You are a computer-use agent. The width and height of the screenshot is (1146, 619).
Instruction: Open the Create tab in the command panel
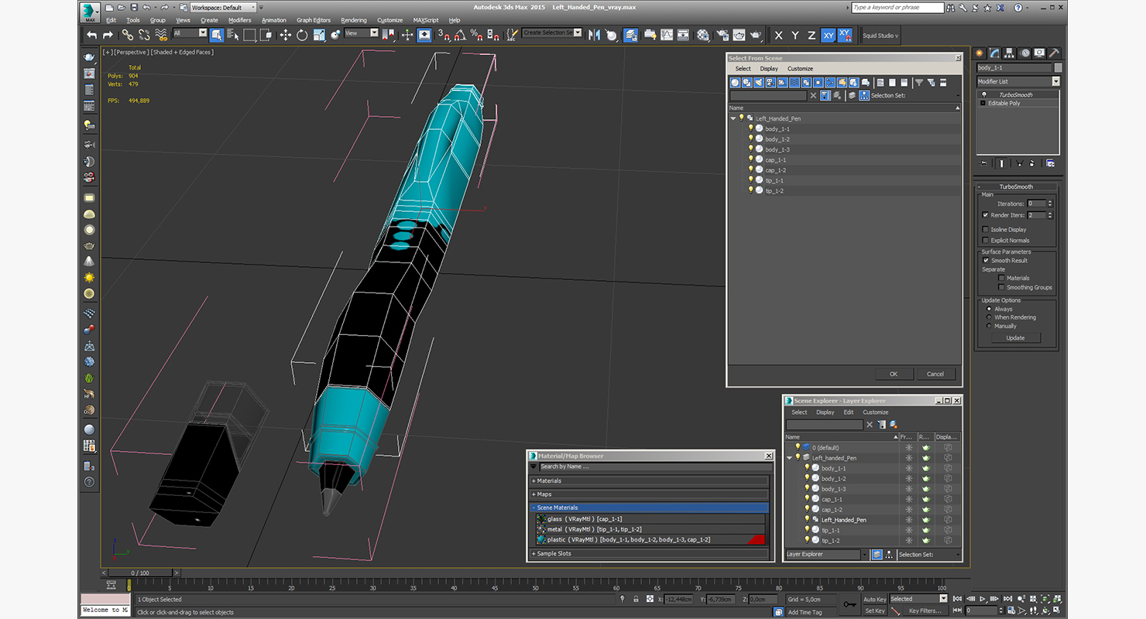(980, 53)
